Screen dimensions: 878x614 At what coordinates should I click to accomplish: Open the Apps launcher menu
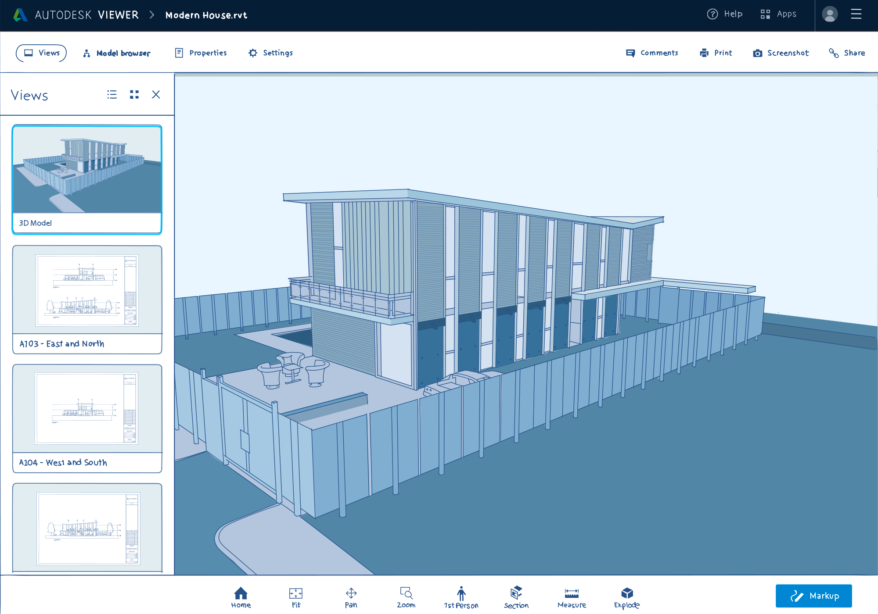tap(778, 14)
